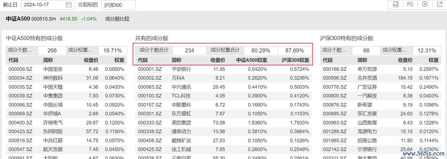The image size is (447, 159).
Task: Open stock code 000039.SZ
Action: [x=21, y=96]
